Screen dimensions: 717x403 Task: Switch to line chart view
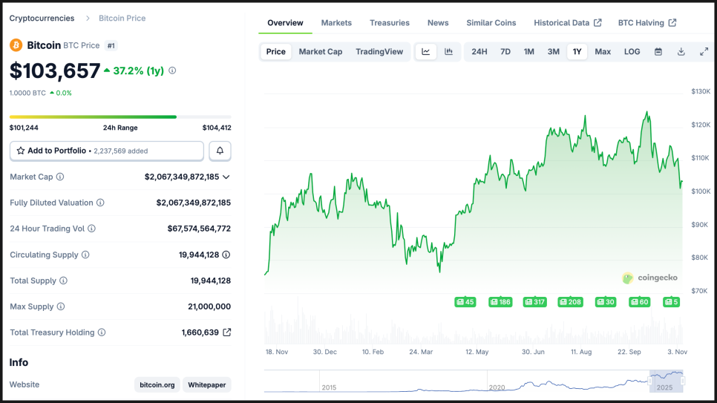(425, 52)
